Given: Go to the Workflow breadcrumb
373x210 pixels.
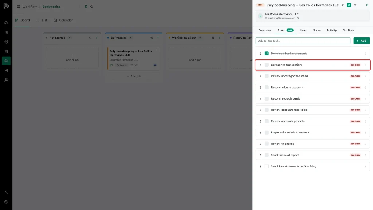Looking at the screenshot, I should click(30, 7).
